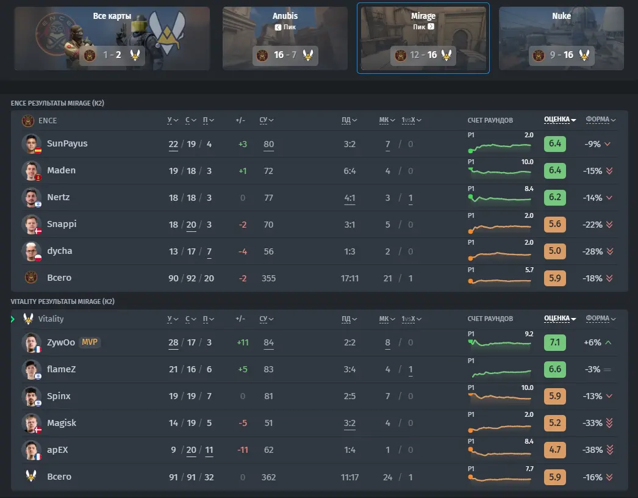
Task: Sort ENCE table by ОЦЕНКА rating
Action: click(x=560, y=120)
